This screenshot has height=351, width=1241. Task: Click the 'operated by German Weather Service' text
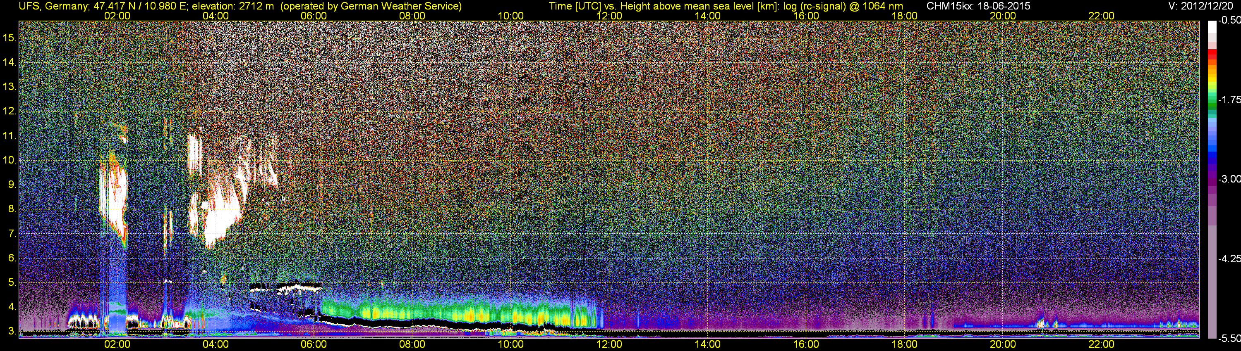(371, 6)
